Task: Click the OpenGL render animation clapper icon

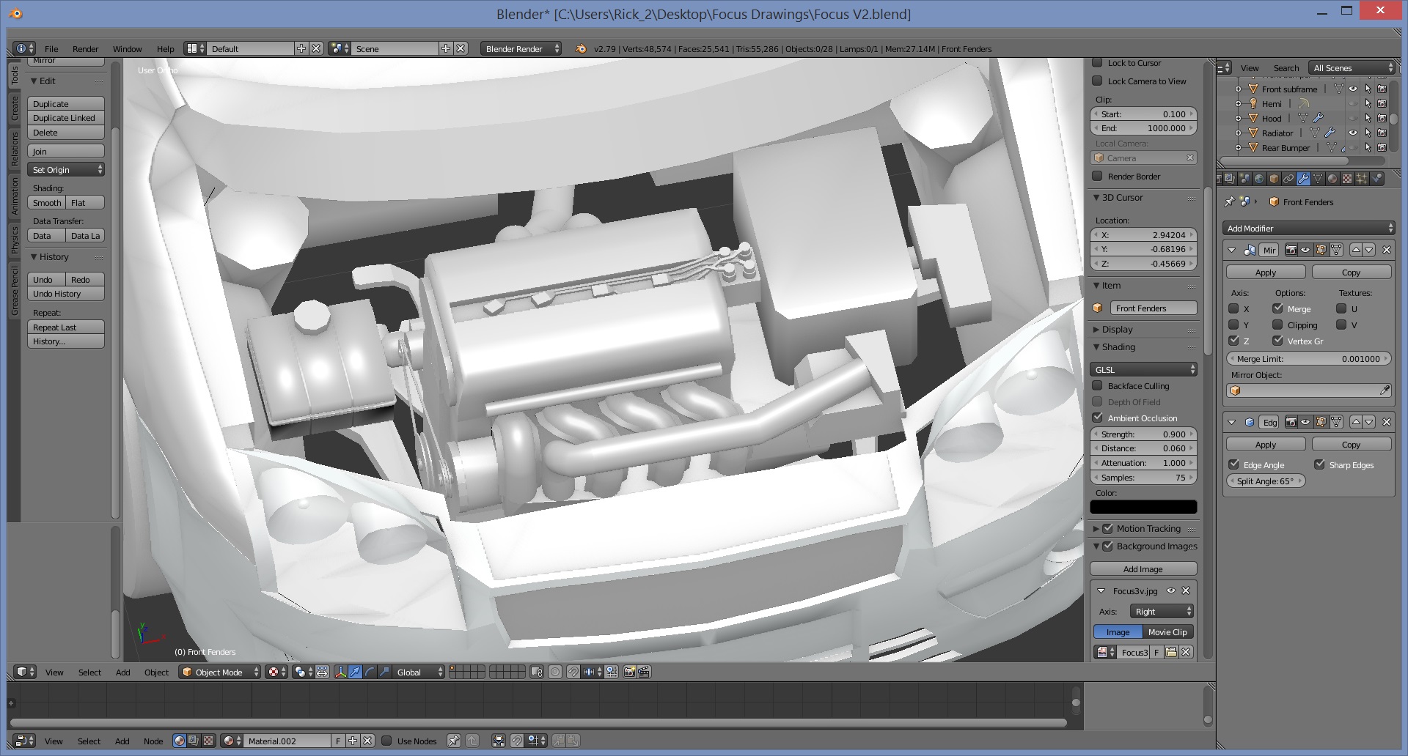Action: pos(644,672)
